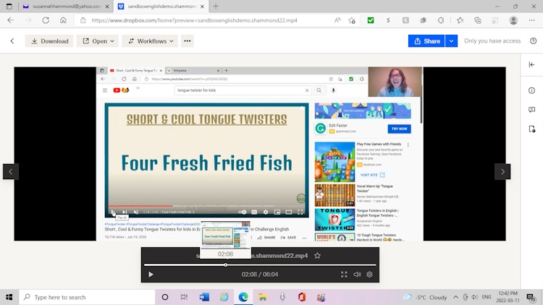Open the more options ellipsis menu
Screen dimensions: 543x305
click(188, 41)
